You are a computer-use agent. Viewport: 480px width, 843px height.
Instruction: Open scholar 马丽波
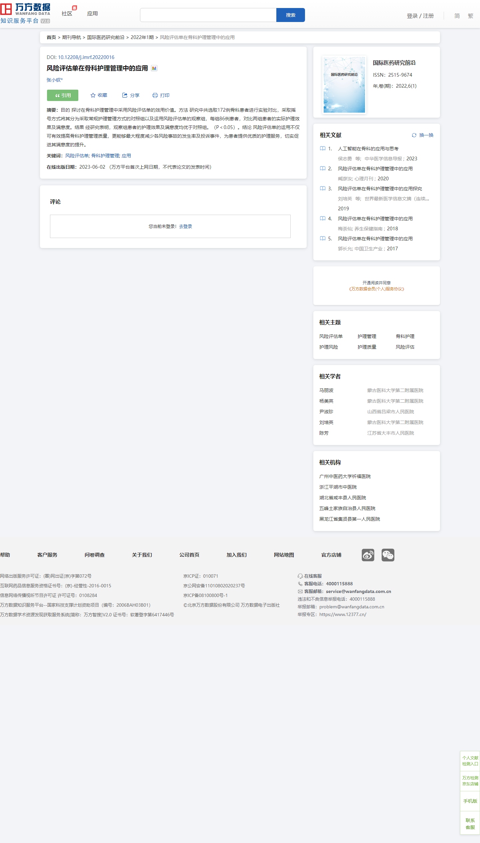point(326,390)
